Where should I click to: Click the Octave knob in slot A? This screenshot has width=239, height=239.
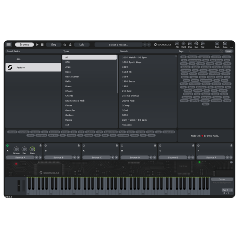[x=16, y=149]
